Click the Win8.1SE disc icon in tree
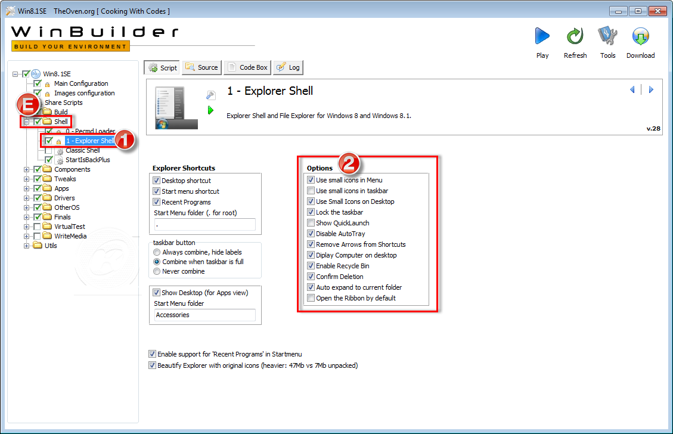This screenshot has height=434, width=673. click(36, 74)
